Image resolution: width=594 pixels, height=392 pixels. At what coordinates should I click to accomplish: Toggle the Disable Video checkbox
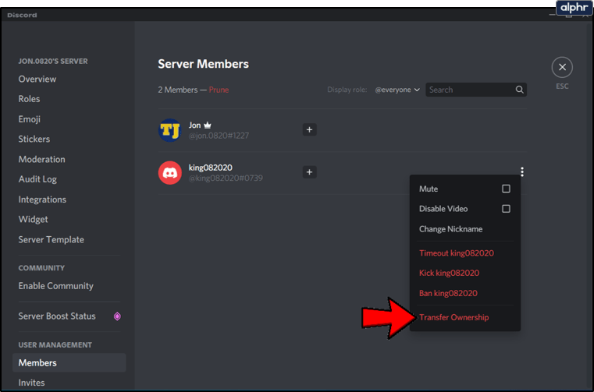pyautogui.click(x=506, y=209)
